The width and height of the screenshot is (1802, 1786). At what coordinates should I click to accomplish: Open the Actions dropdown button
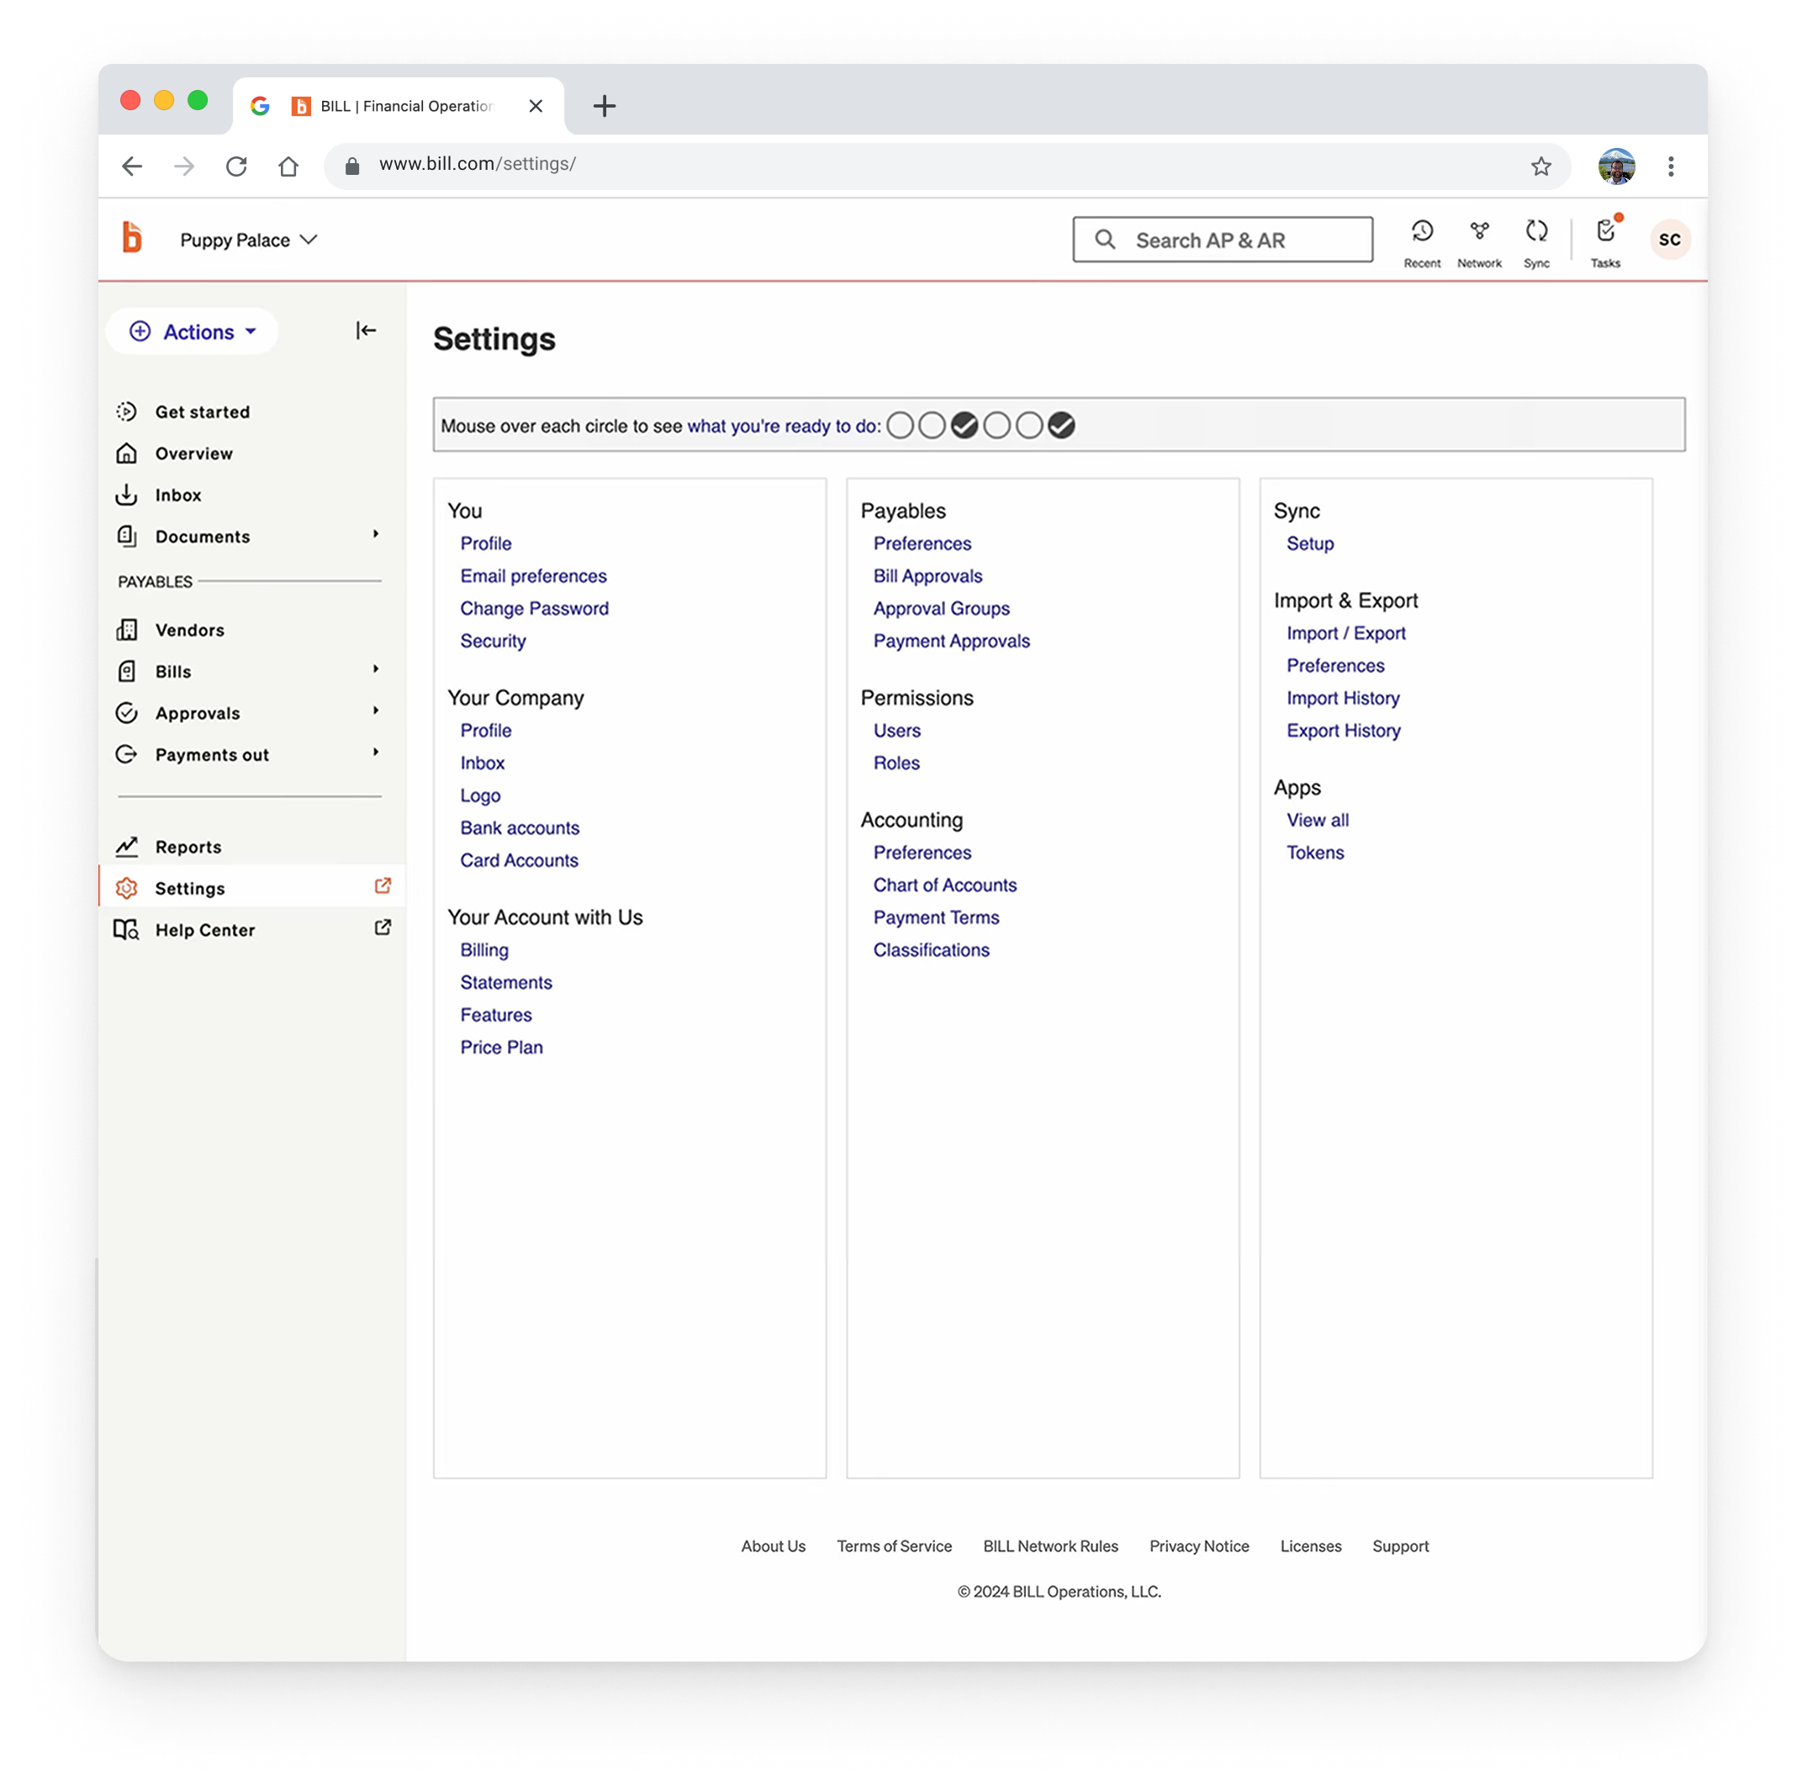tap(192, 332)
